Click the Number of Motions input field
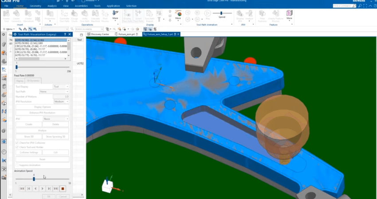The height and width of the screenshot is (199, 377). click(61, 96)
